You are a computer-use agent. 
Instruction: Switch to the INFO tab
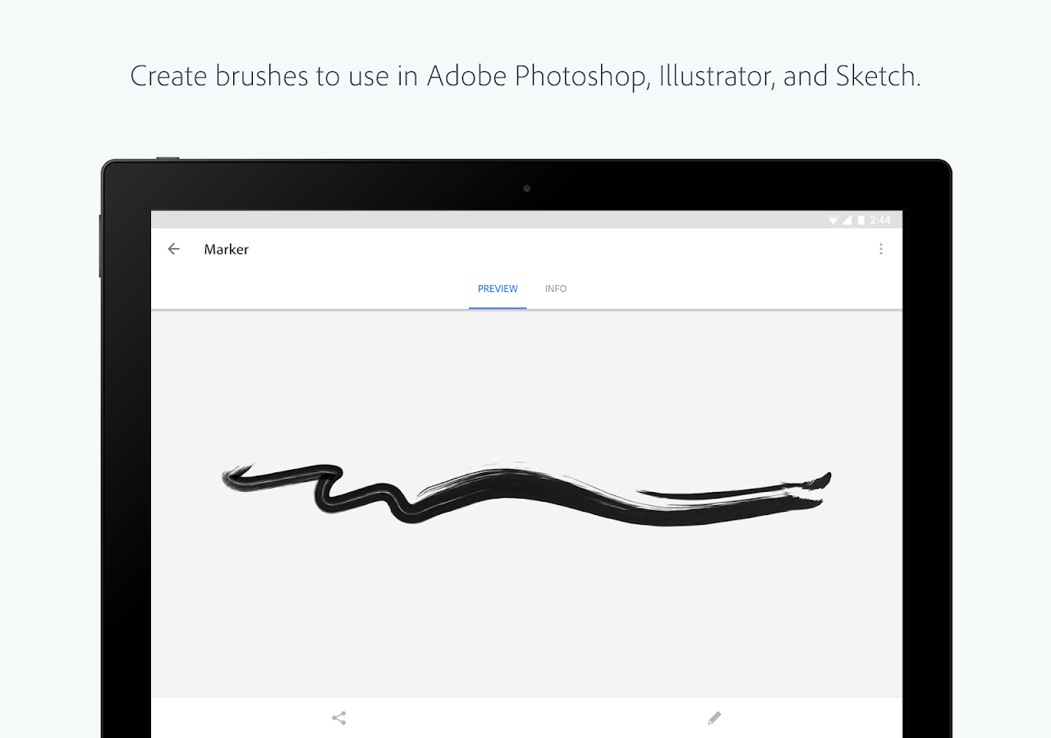click(556, 289)
